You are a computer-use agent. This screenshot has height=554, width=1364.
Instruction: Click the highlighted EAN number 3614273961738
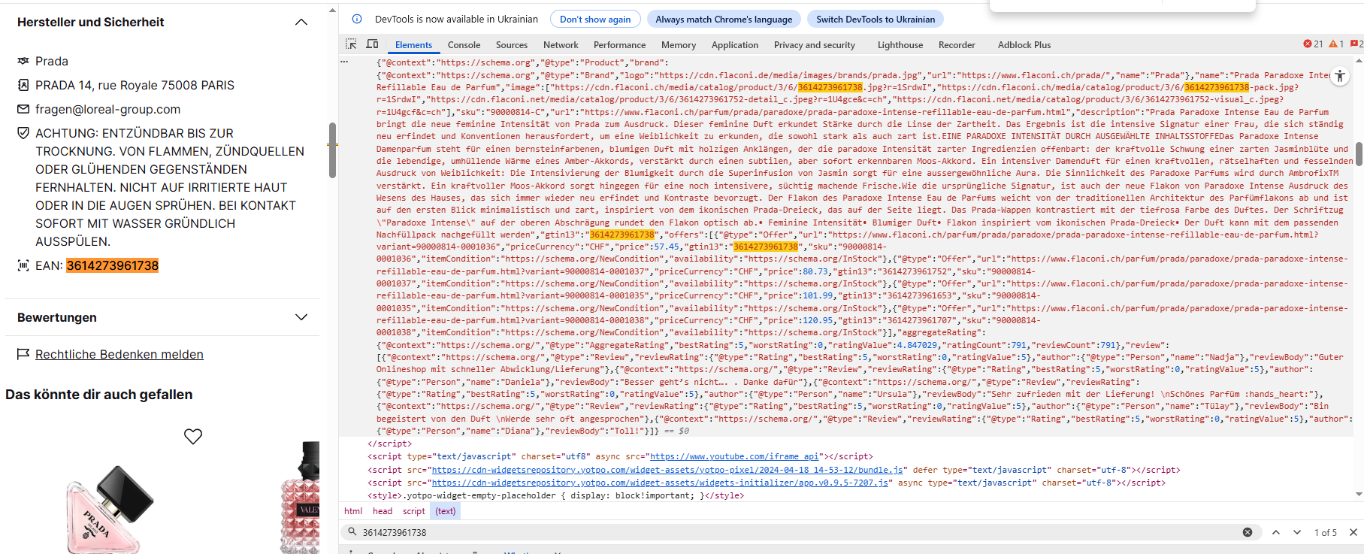coord(113,265)
